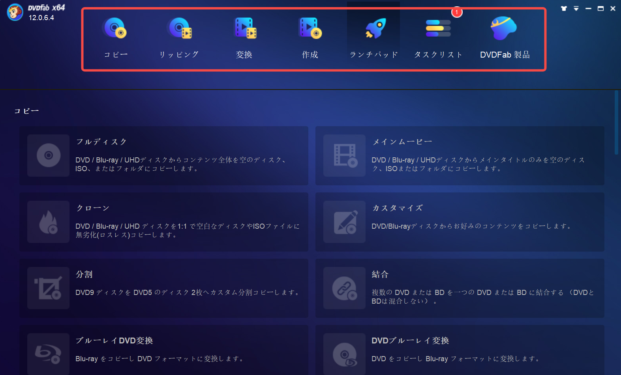Click the コピー section heading
621x375 pixels.
[26, 111]
